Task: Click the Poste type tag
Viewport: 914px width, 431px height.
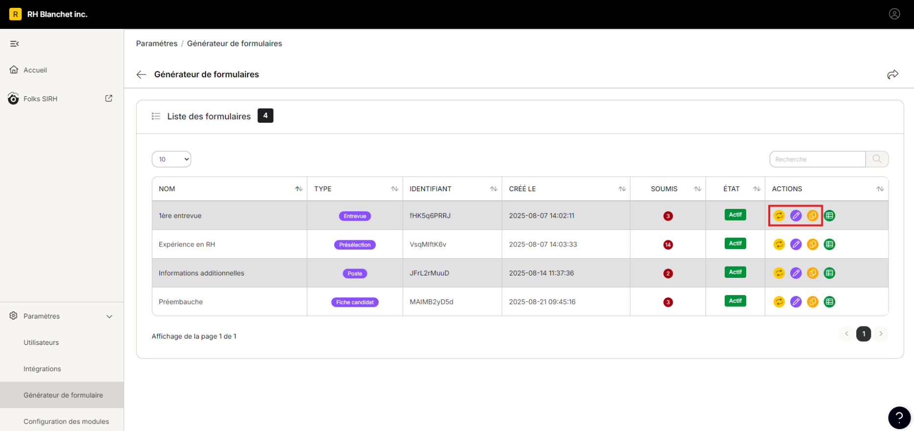Action: (355, 273)
